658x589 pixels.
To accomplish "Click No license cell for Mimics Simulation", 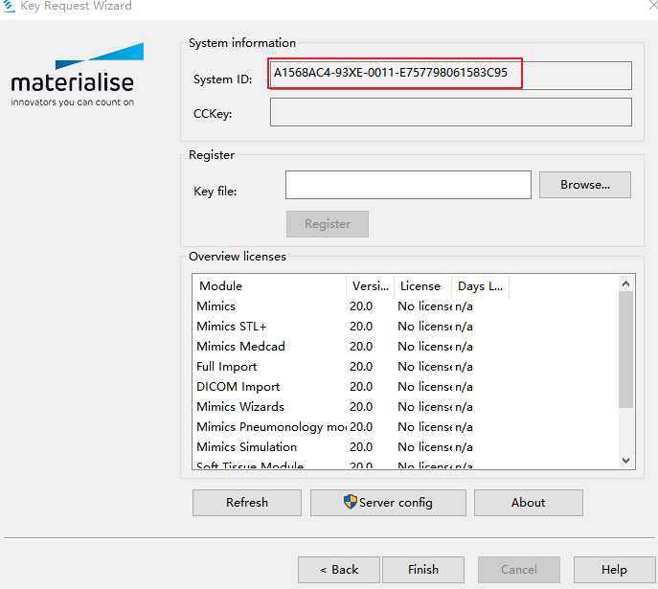I will (424, 447).
